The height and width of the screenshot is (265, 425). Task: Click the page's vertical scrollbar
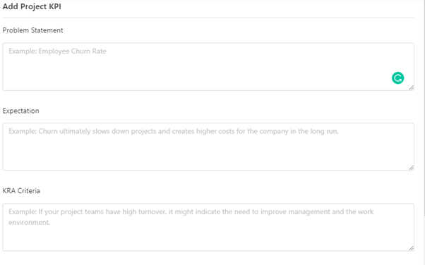424,109
